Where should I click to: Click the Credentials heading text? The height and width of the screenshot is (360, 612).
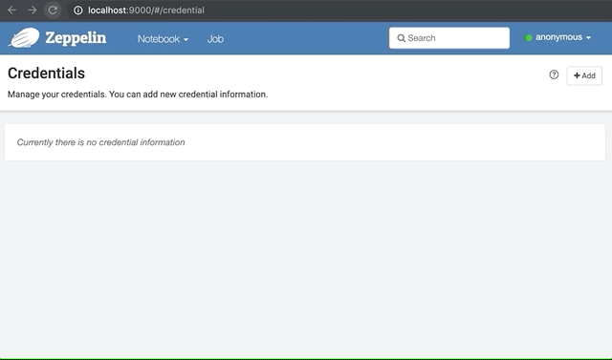pos(46,74)
